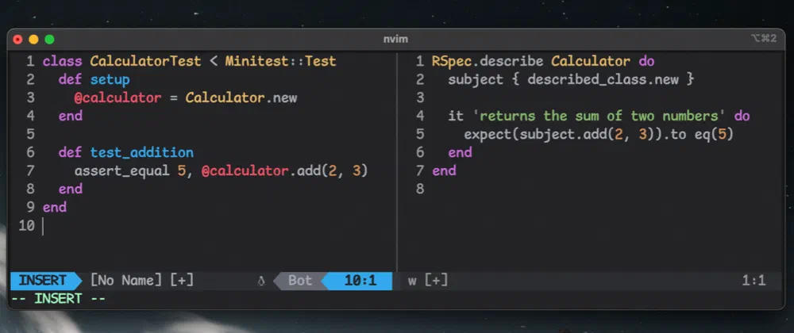Click the [No Name] [+] buffer label

click(x=142, y=281)
